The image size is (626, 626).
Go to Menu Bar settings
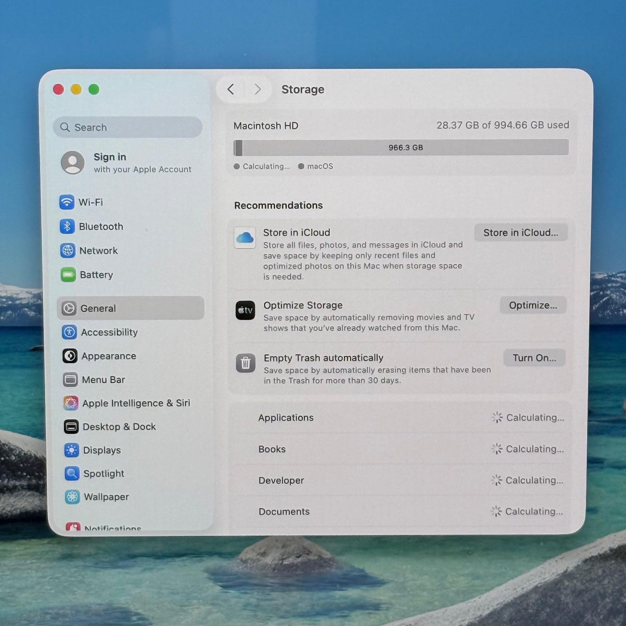click(103, 380)
